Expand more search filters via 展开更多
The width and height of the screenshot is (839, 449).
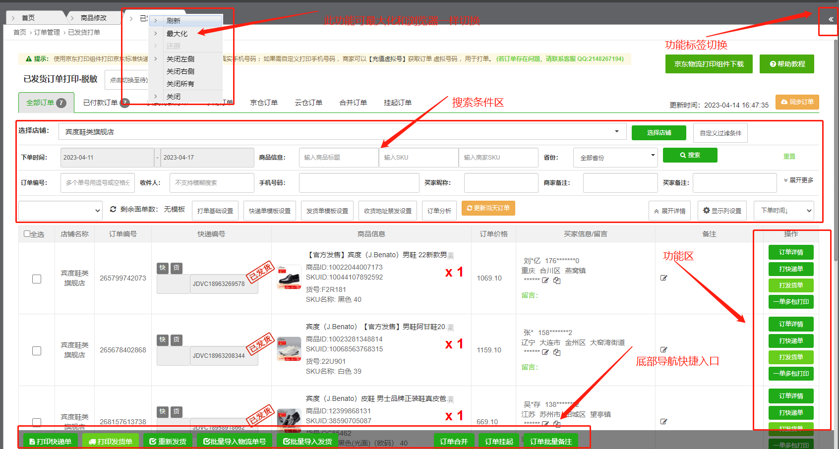[x=798, y=180]
